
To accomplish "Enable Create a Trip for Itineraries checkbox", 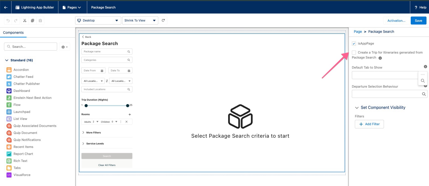I will point(354,53).
